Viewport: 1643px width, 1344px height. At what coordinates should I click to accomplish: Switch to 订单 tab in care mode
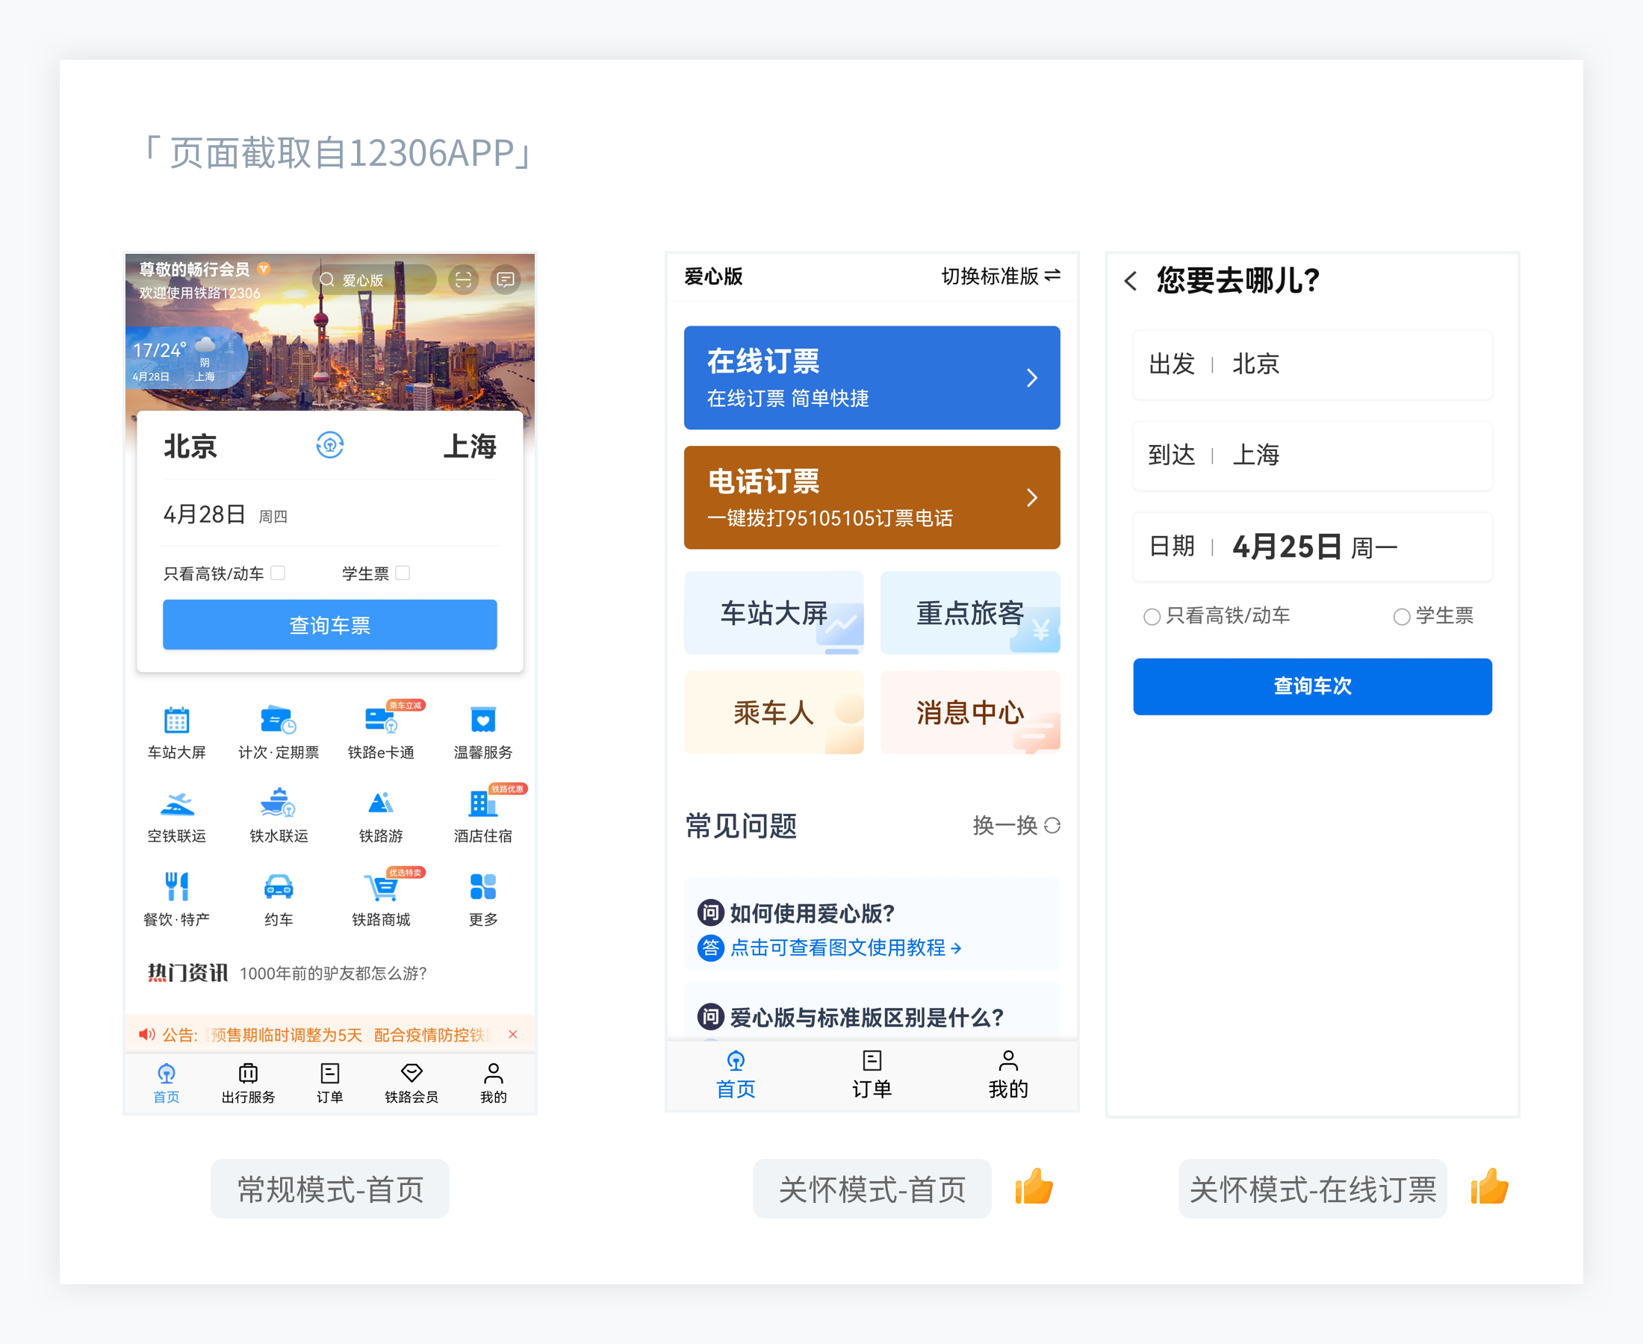click(872, 1074)
